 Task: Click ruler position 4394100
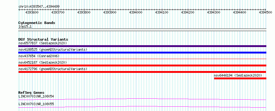[162, 12]
